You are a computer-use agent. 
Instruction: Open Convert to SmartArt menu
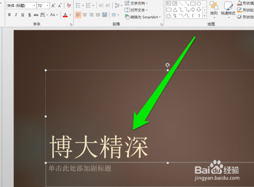pos(143,17)
